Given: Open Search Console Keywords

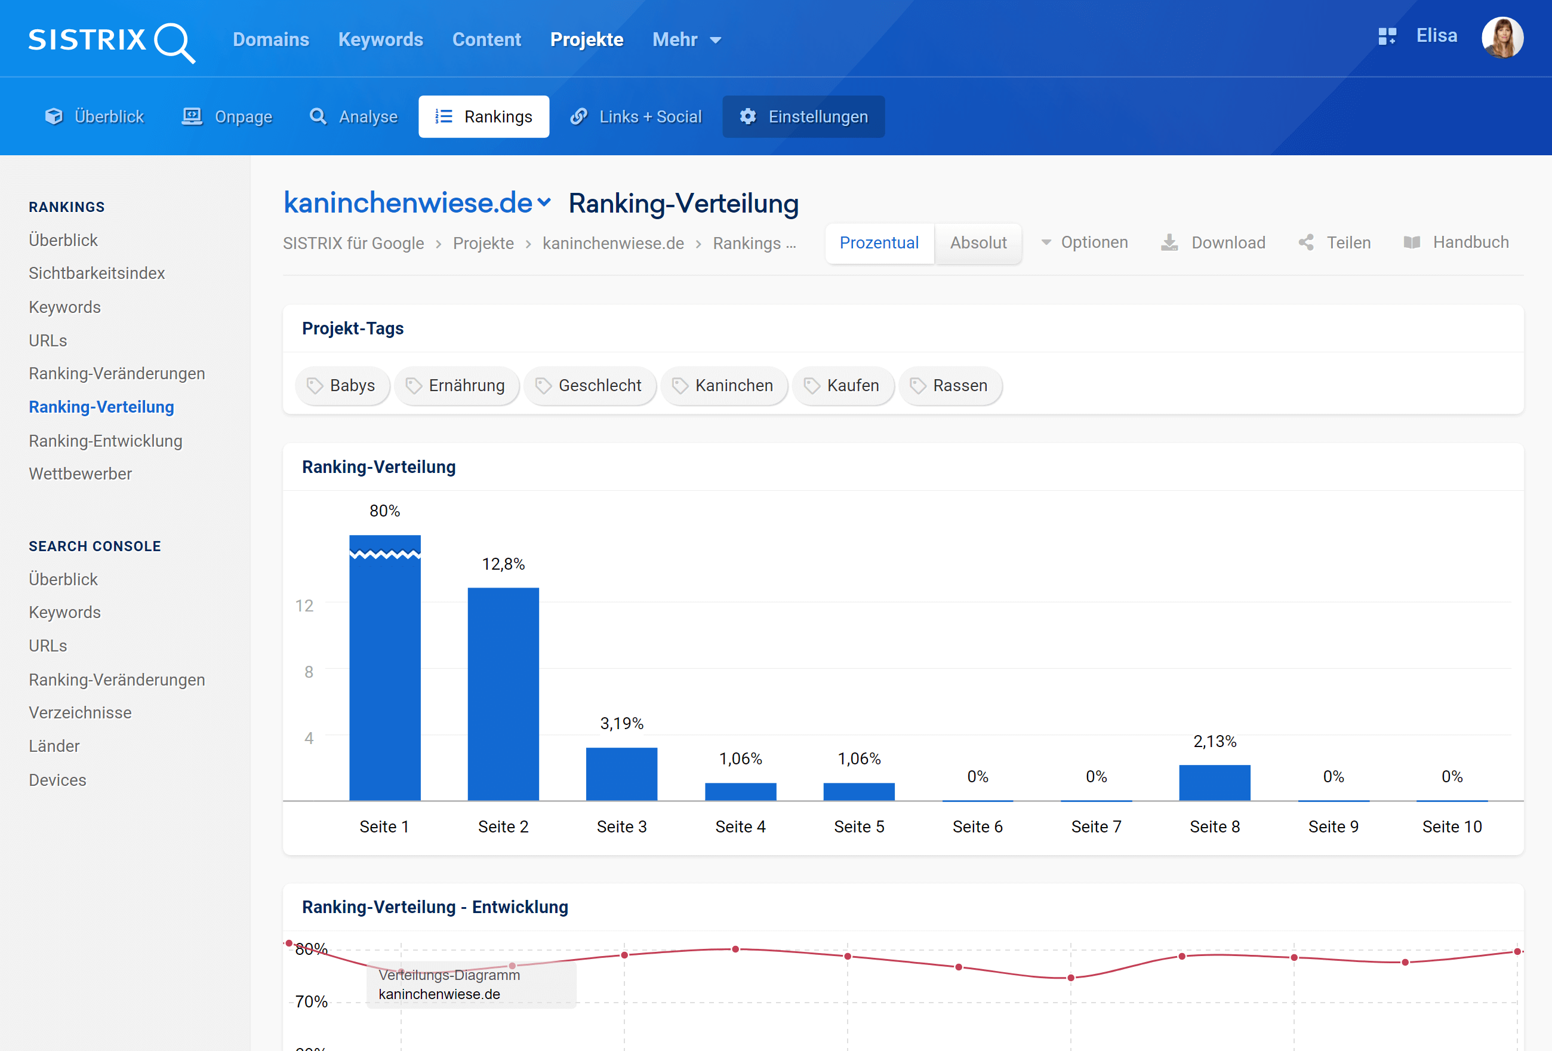Looking at the screenshot, I should click(x=65, y=612).
